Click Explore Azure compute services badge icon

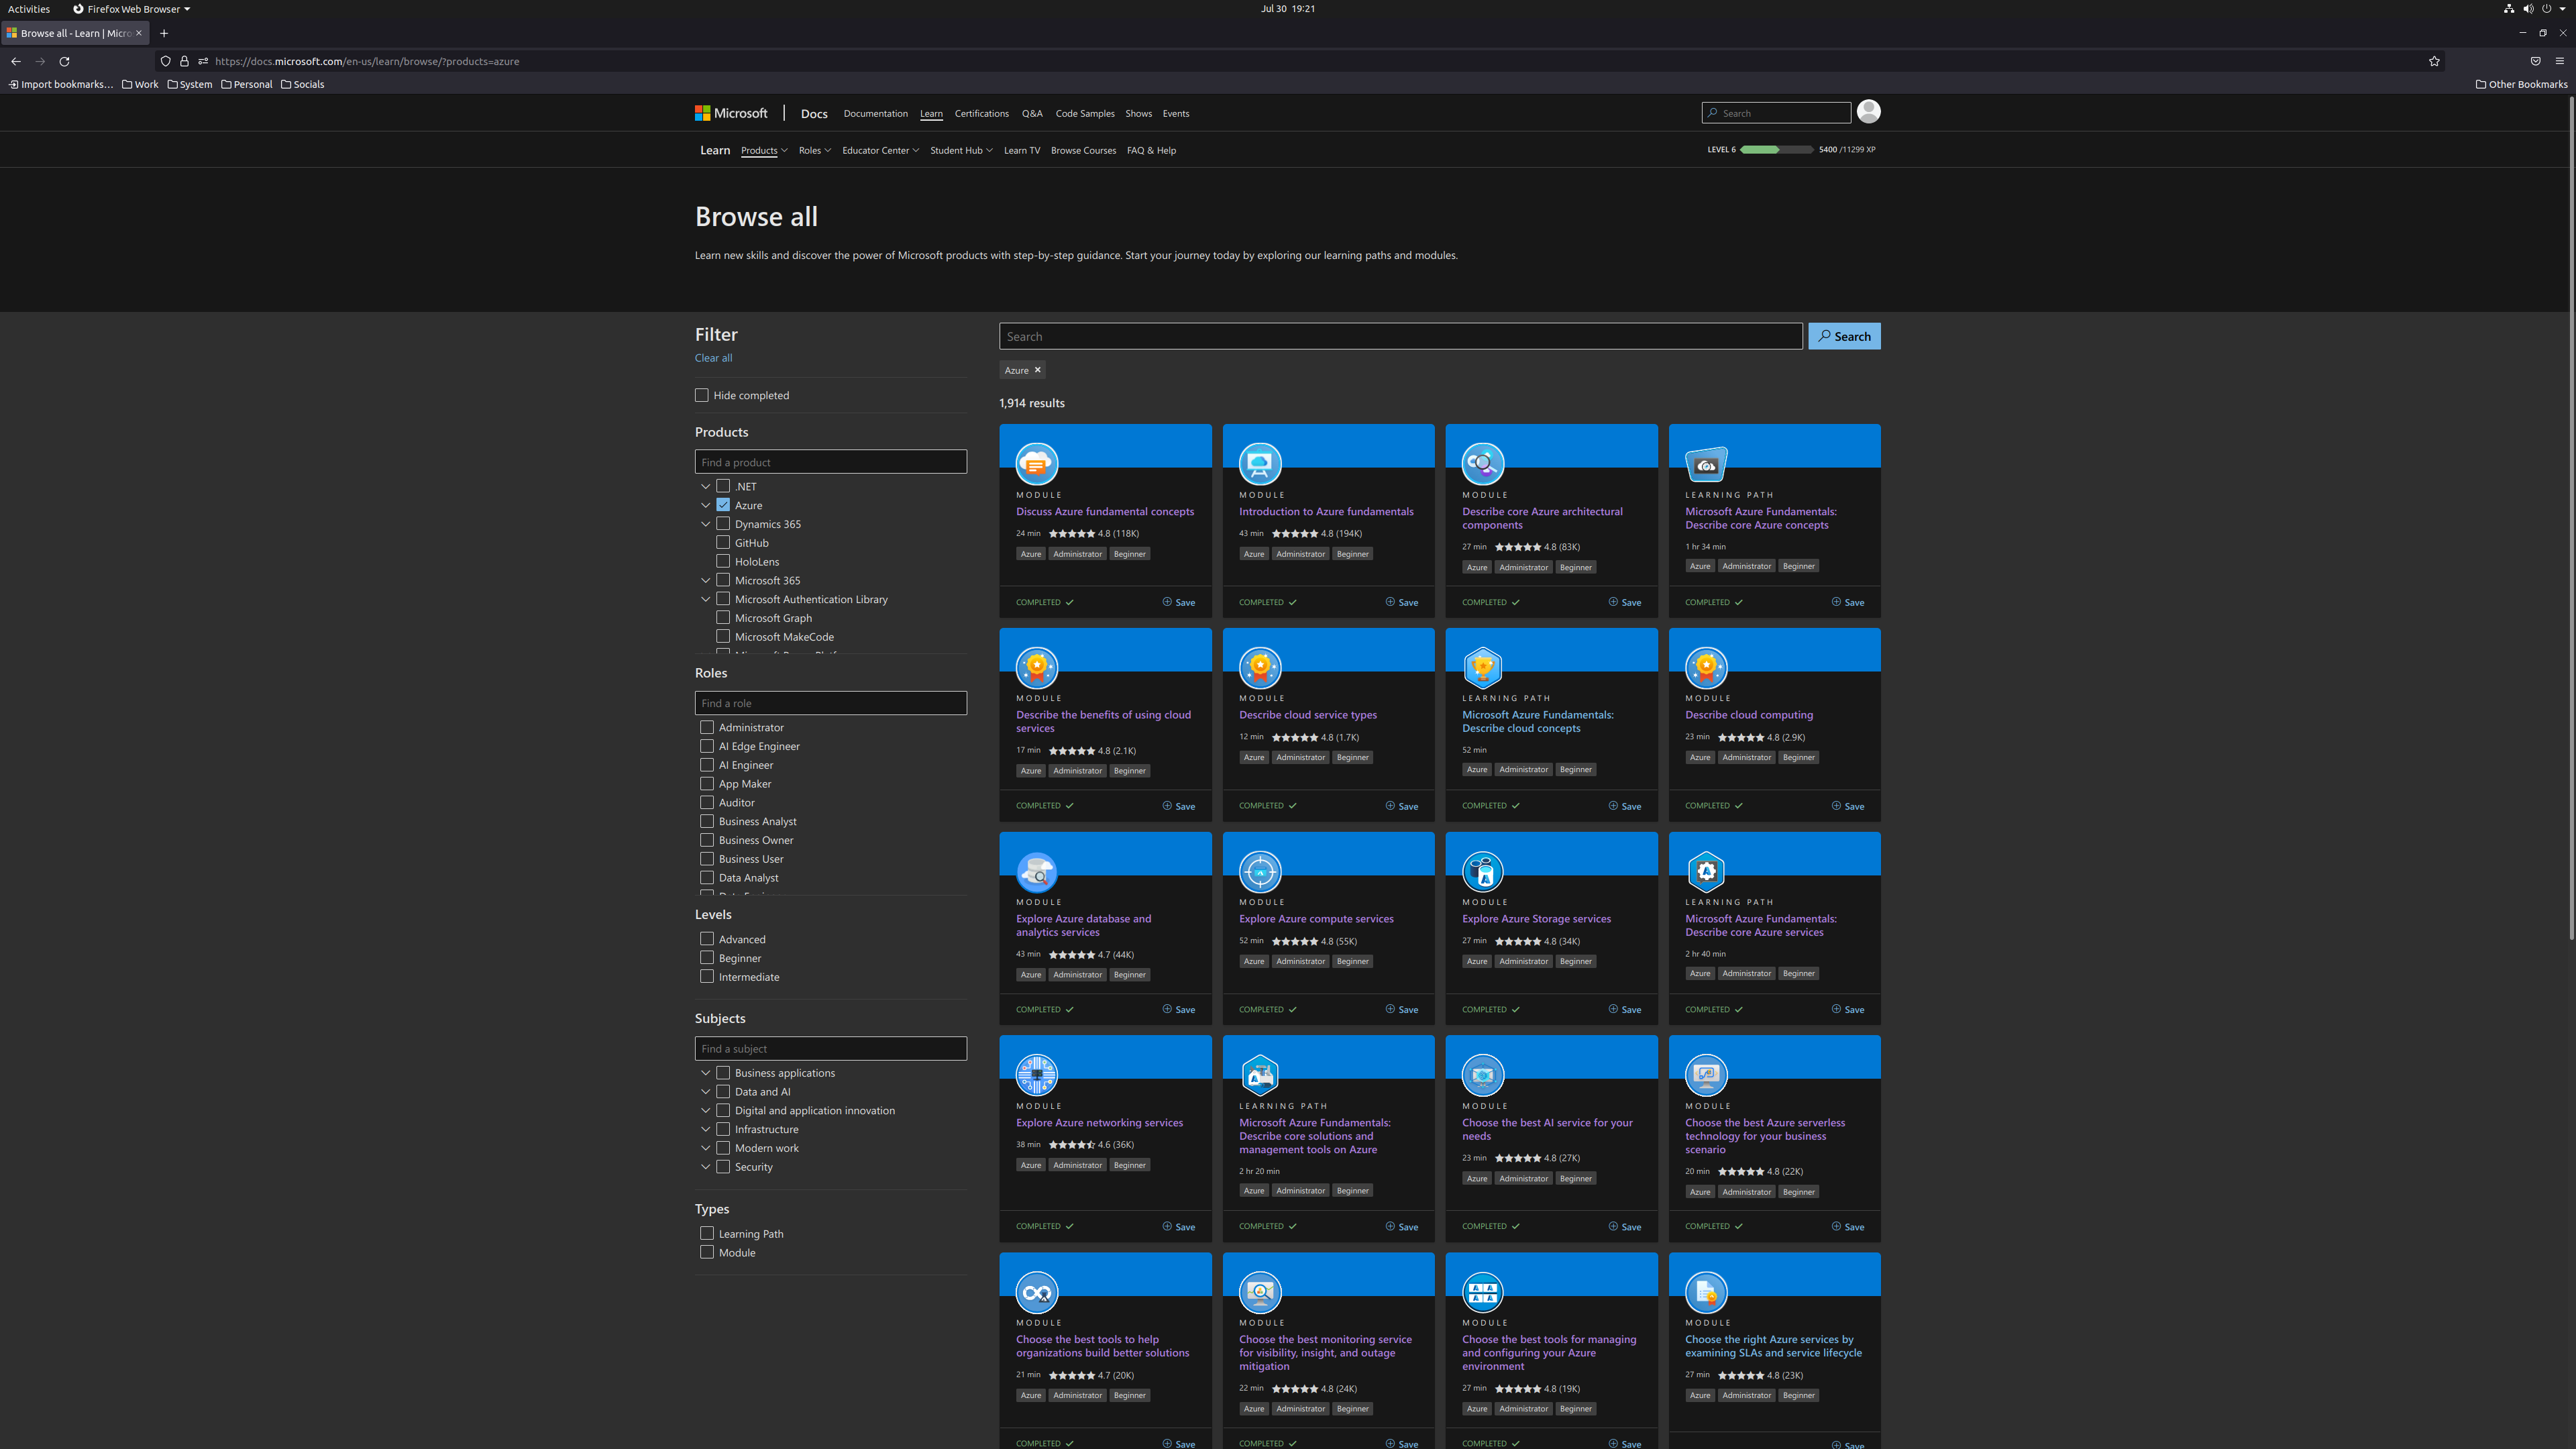[1260, 871]
